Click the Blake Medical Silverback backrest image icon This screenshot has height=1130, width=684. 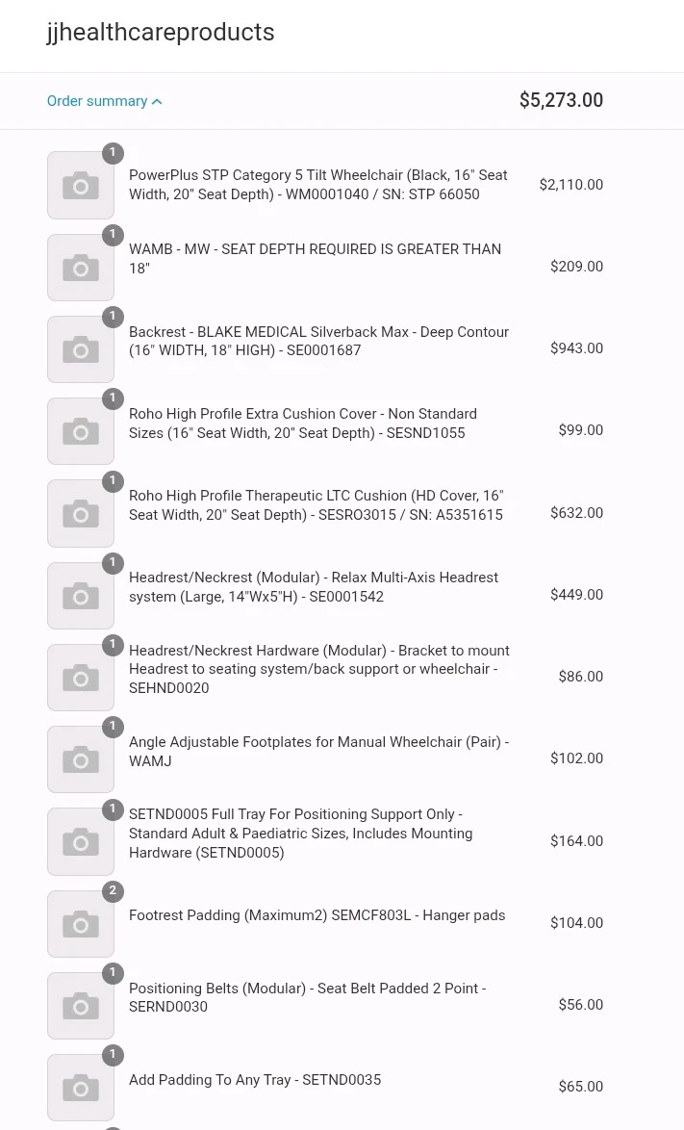tap(81, 349)
